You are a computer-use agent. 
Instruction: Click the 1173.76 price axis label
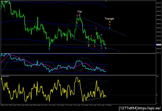click(x=159, y=40)
